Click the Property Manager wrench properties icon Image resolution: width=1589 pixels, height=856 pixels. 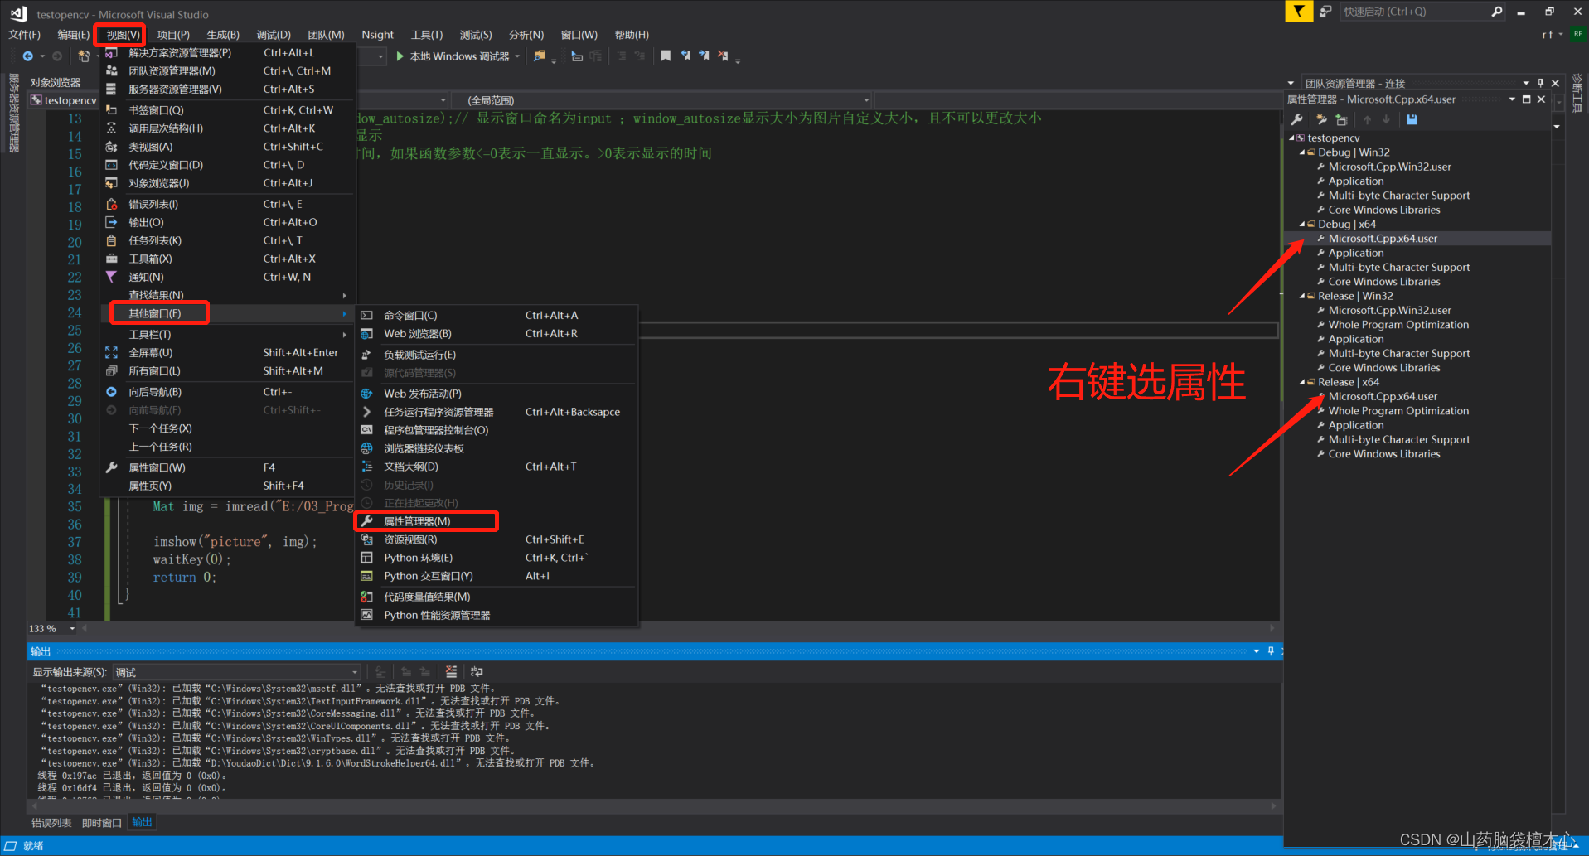pos(1297,119)
